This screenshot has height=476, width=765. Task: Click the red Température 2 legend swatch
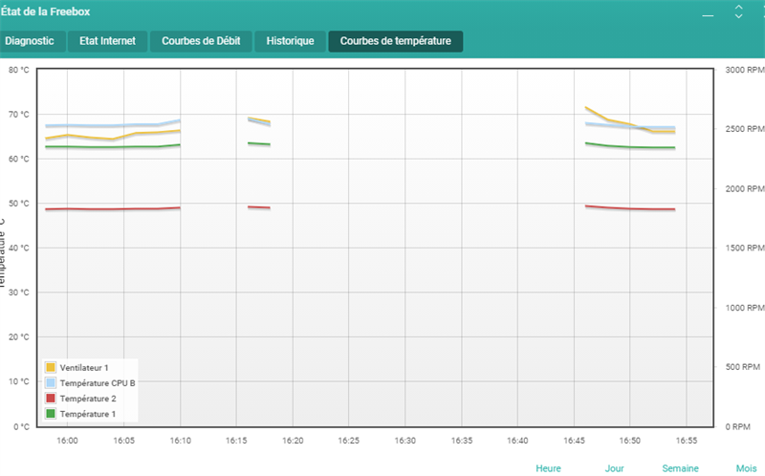[51, 398]
